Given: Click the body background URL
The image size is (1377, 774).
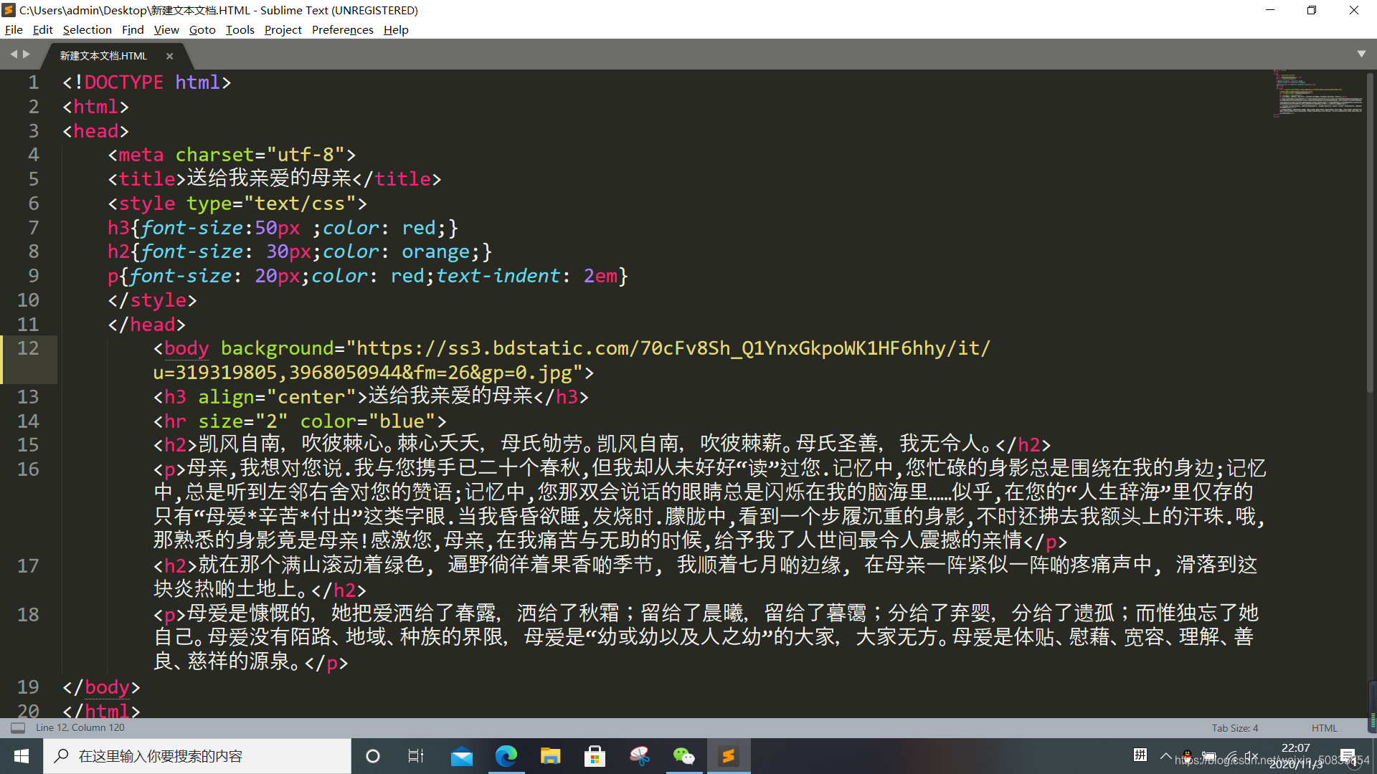Looking at the screenshot, I should coord(572,360).
